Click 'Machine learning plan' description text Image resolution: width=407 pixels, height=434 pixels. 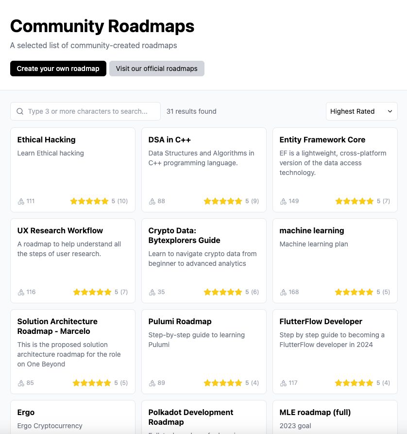[x=314, y=244]
